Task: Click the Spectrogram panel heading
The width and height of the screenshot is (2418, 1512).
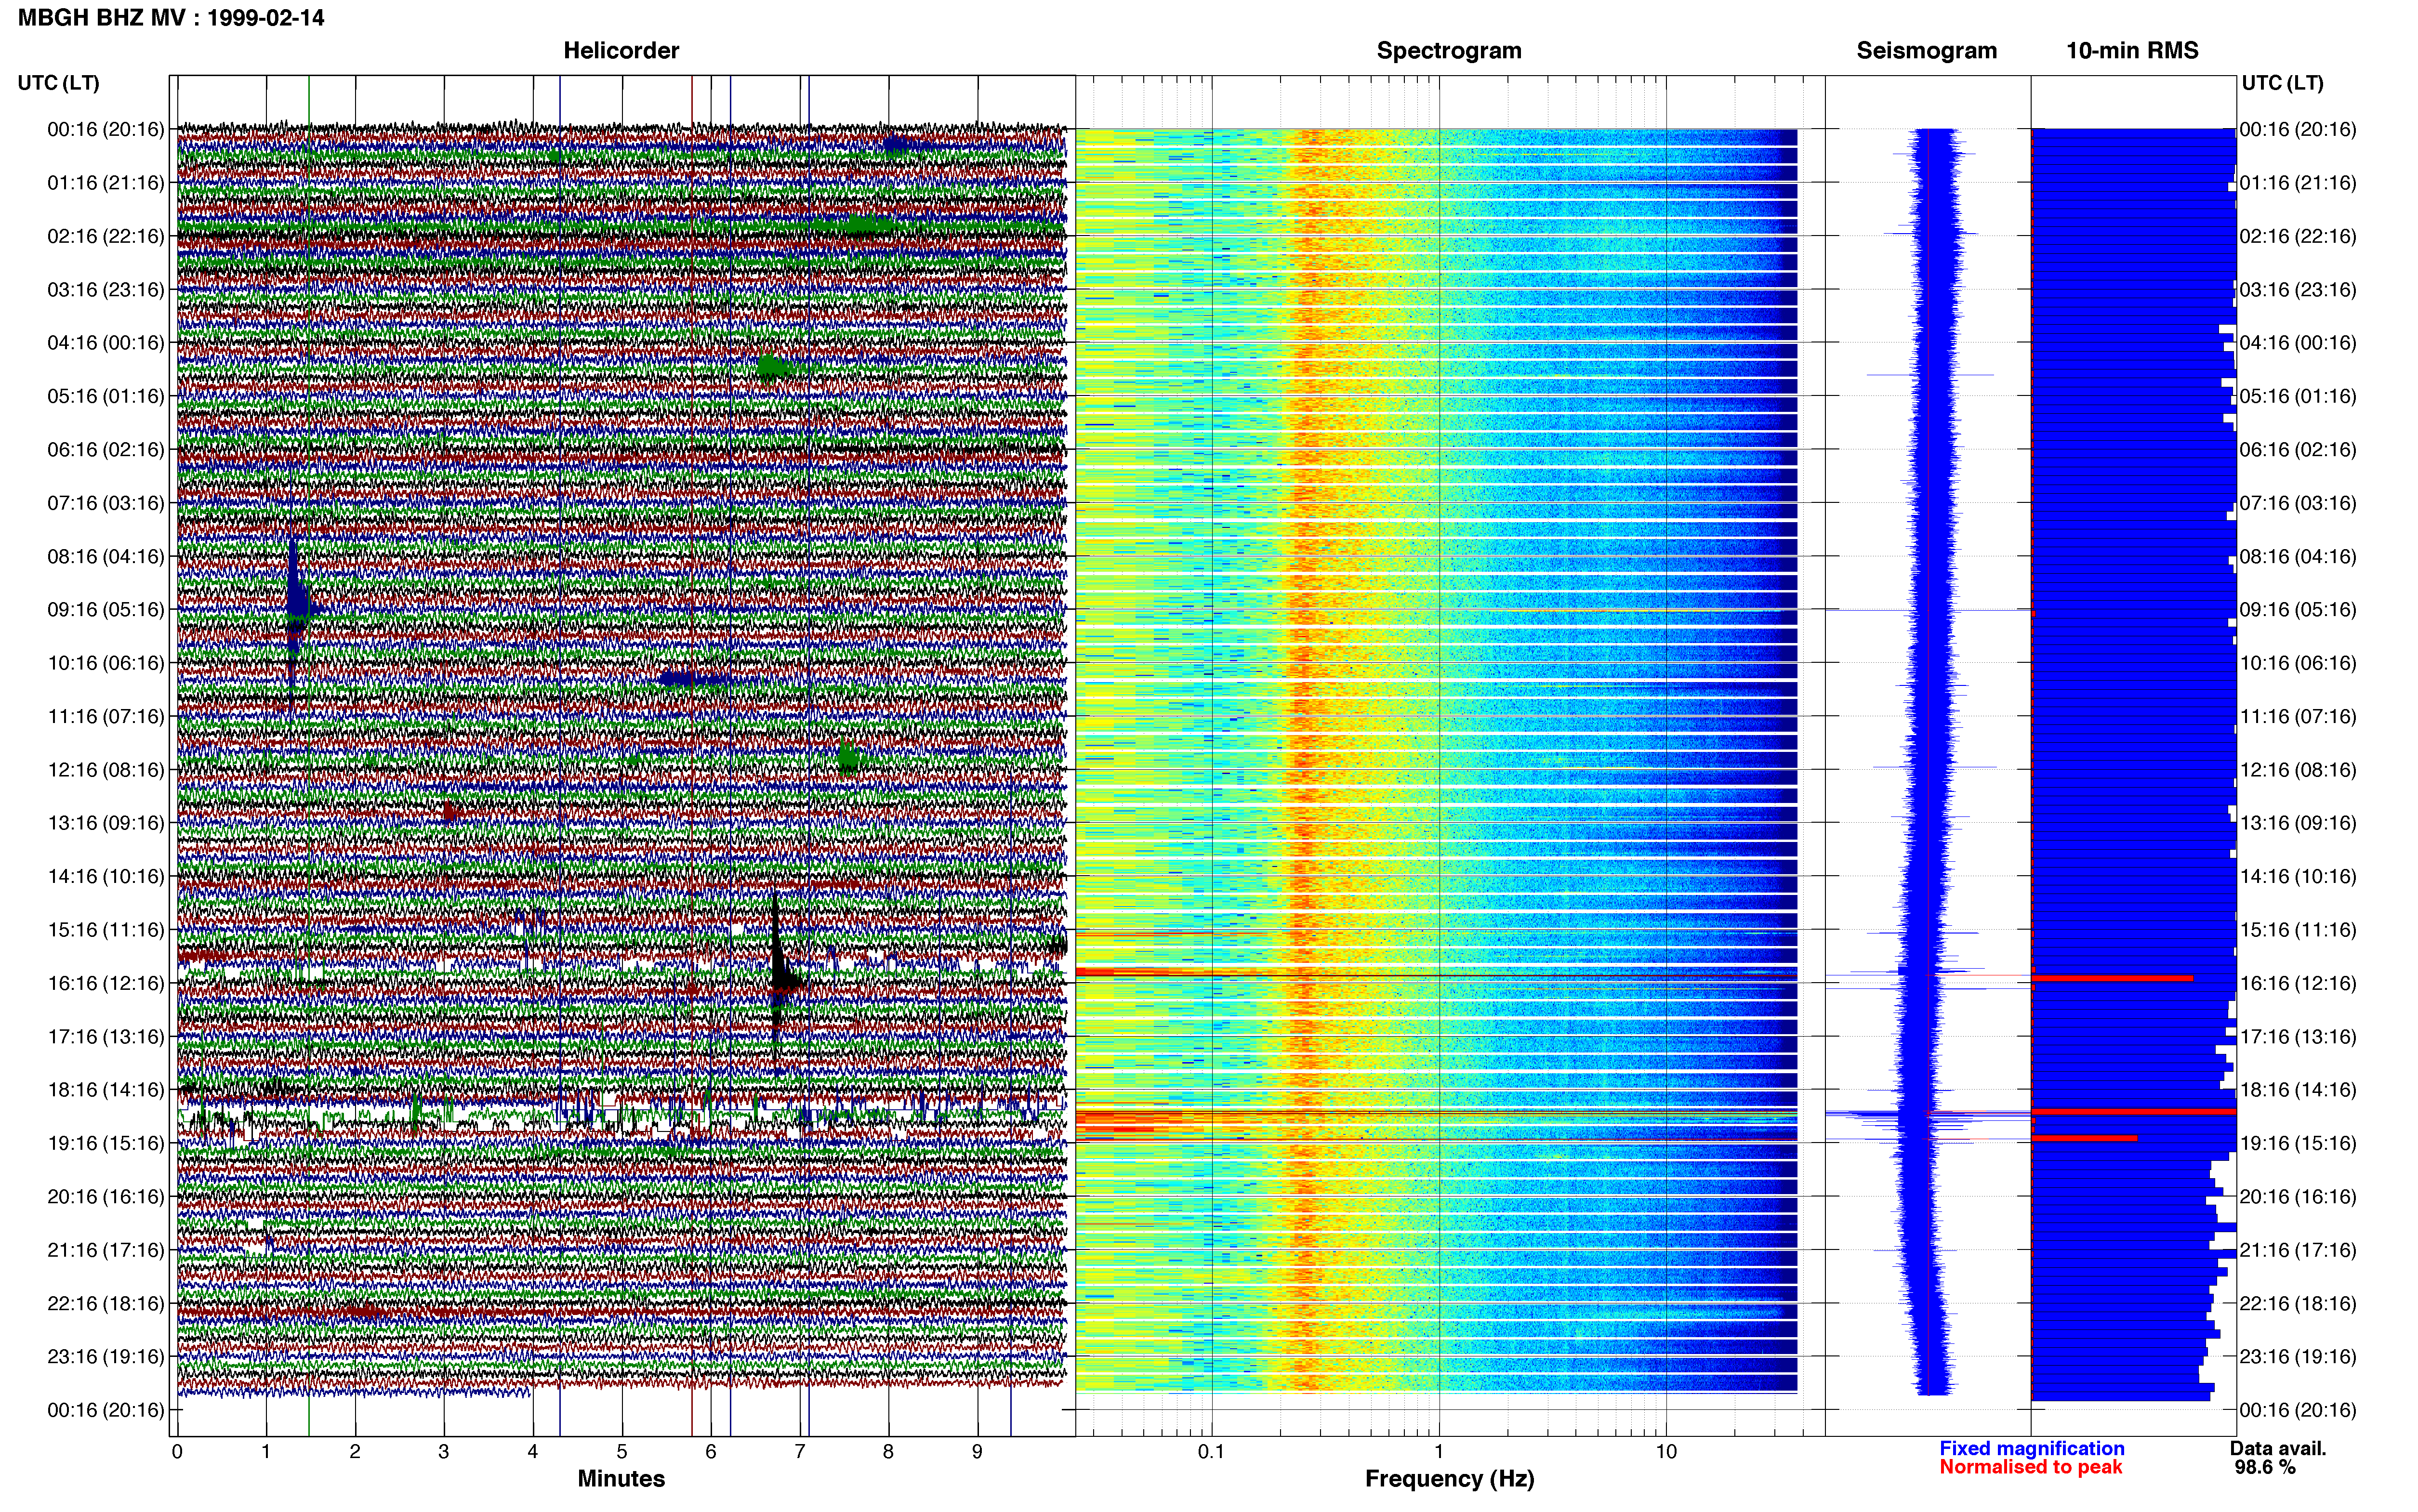Action: point(1449,50)
